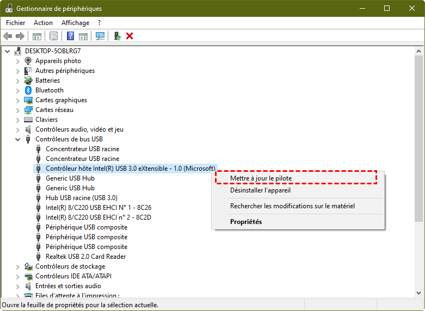Choose Rechercher les modifications sur le matériel
The image size is (425, 311).
298,206
